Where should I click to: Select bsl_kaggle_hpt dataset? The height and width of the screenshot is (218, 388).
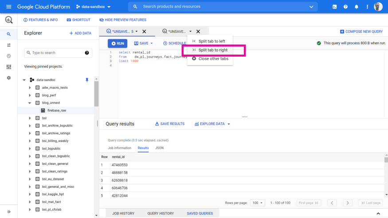click(x=53, y=194)
